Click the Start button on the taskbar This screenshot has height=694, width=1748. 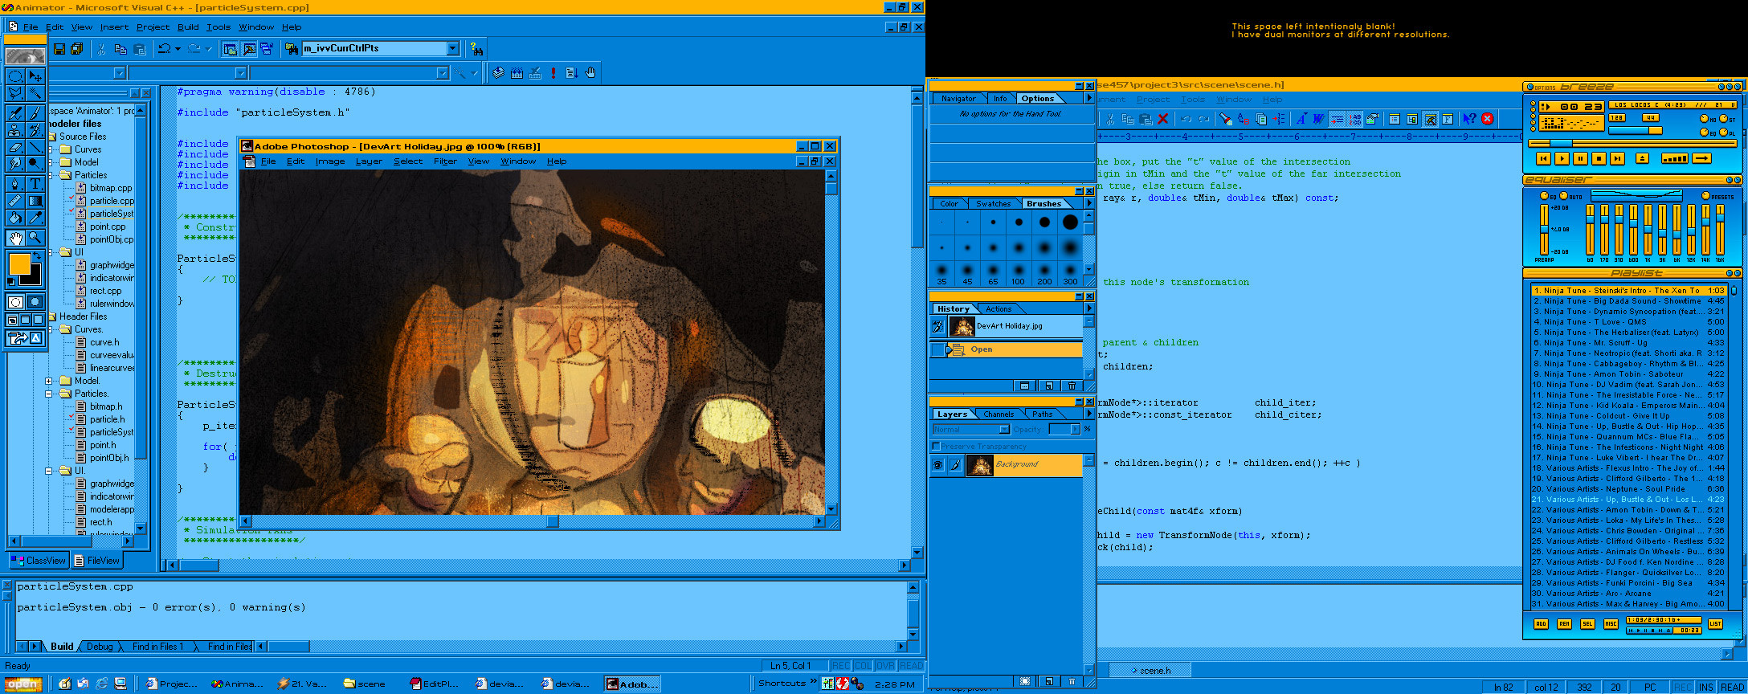24,684
